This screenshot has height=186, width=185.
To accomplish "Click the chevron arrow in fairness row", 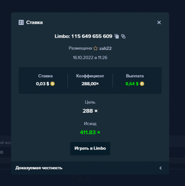I will pyautogui.click(x=160, y=168).
